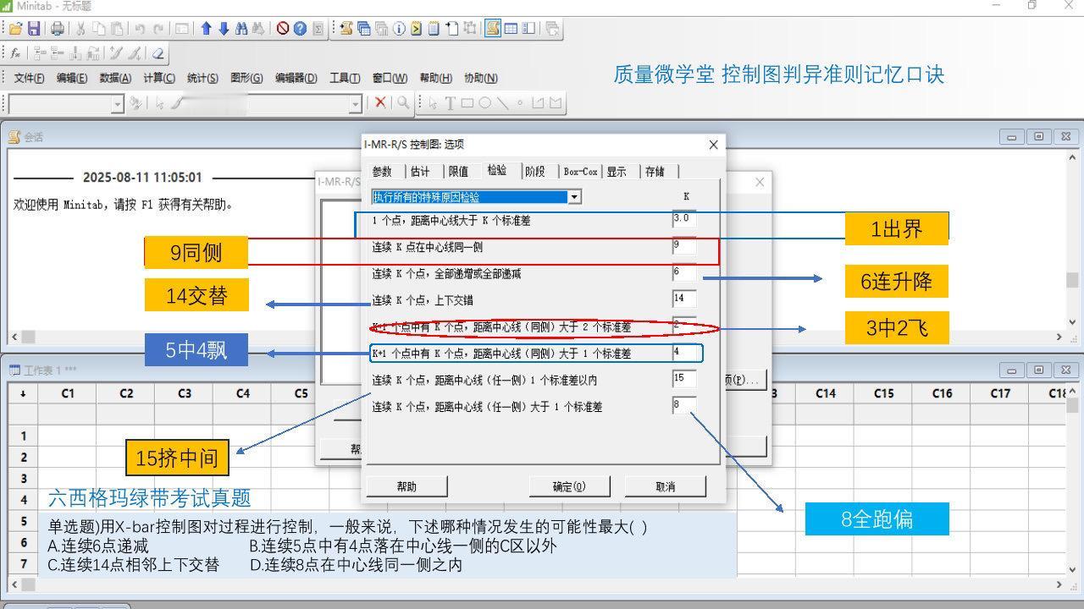The image size is (1084, 609).
Task: Switch to the 存储 tab
Action: pyautogui.click(x=655, y=172)
